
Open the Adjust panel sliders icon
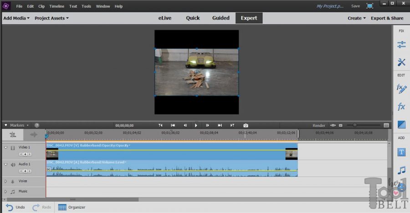click(x=401, y=45)
